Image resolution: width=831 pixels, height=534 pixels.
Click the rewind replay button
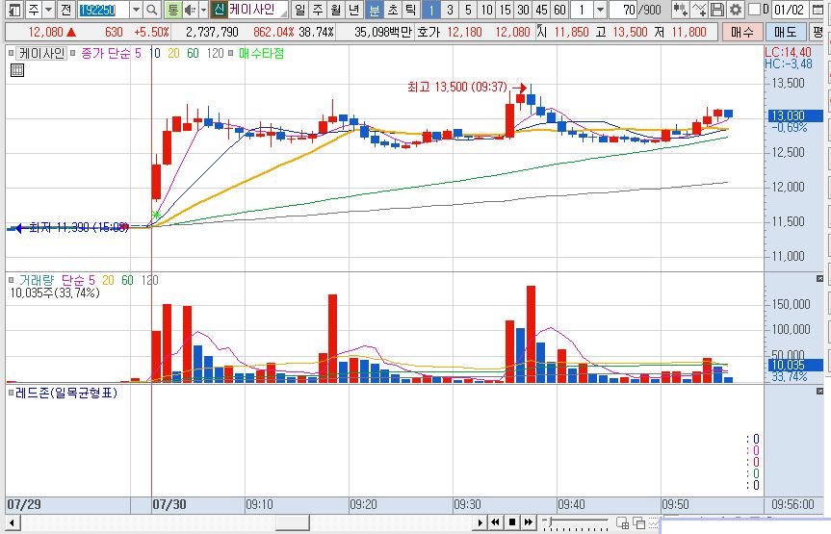click(495, 522)
